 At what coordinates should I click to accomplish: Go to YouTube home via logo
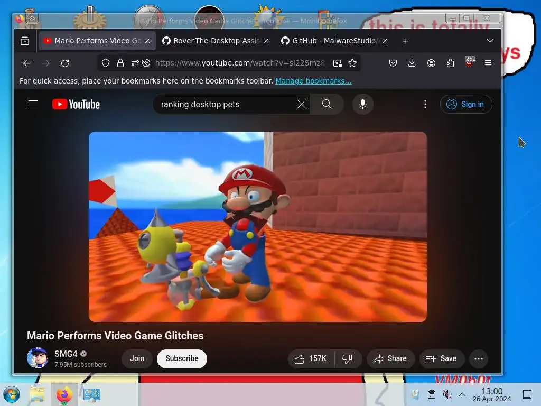coord(76,104)
